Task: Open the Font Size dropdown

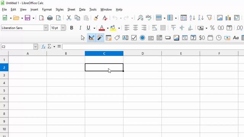Action: (x=63, y=28)
